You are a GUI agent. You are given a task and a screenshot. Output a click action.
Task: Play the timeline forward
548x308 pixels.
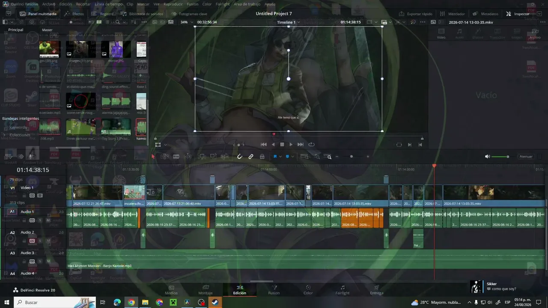click(x=291, y=145)
